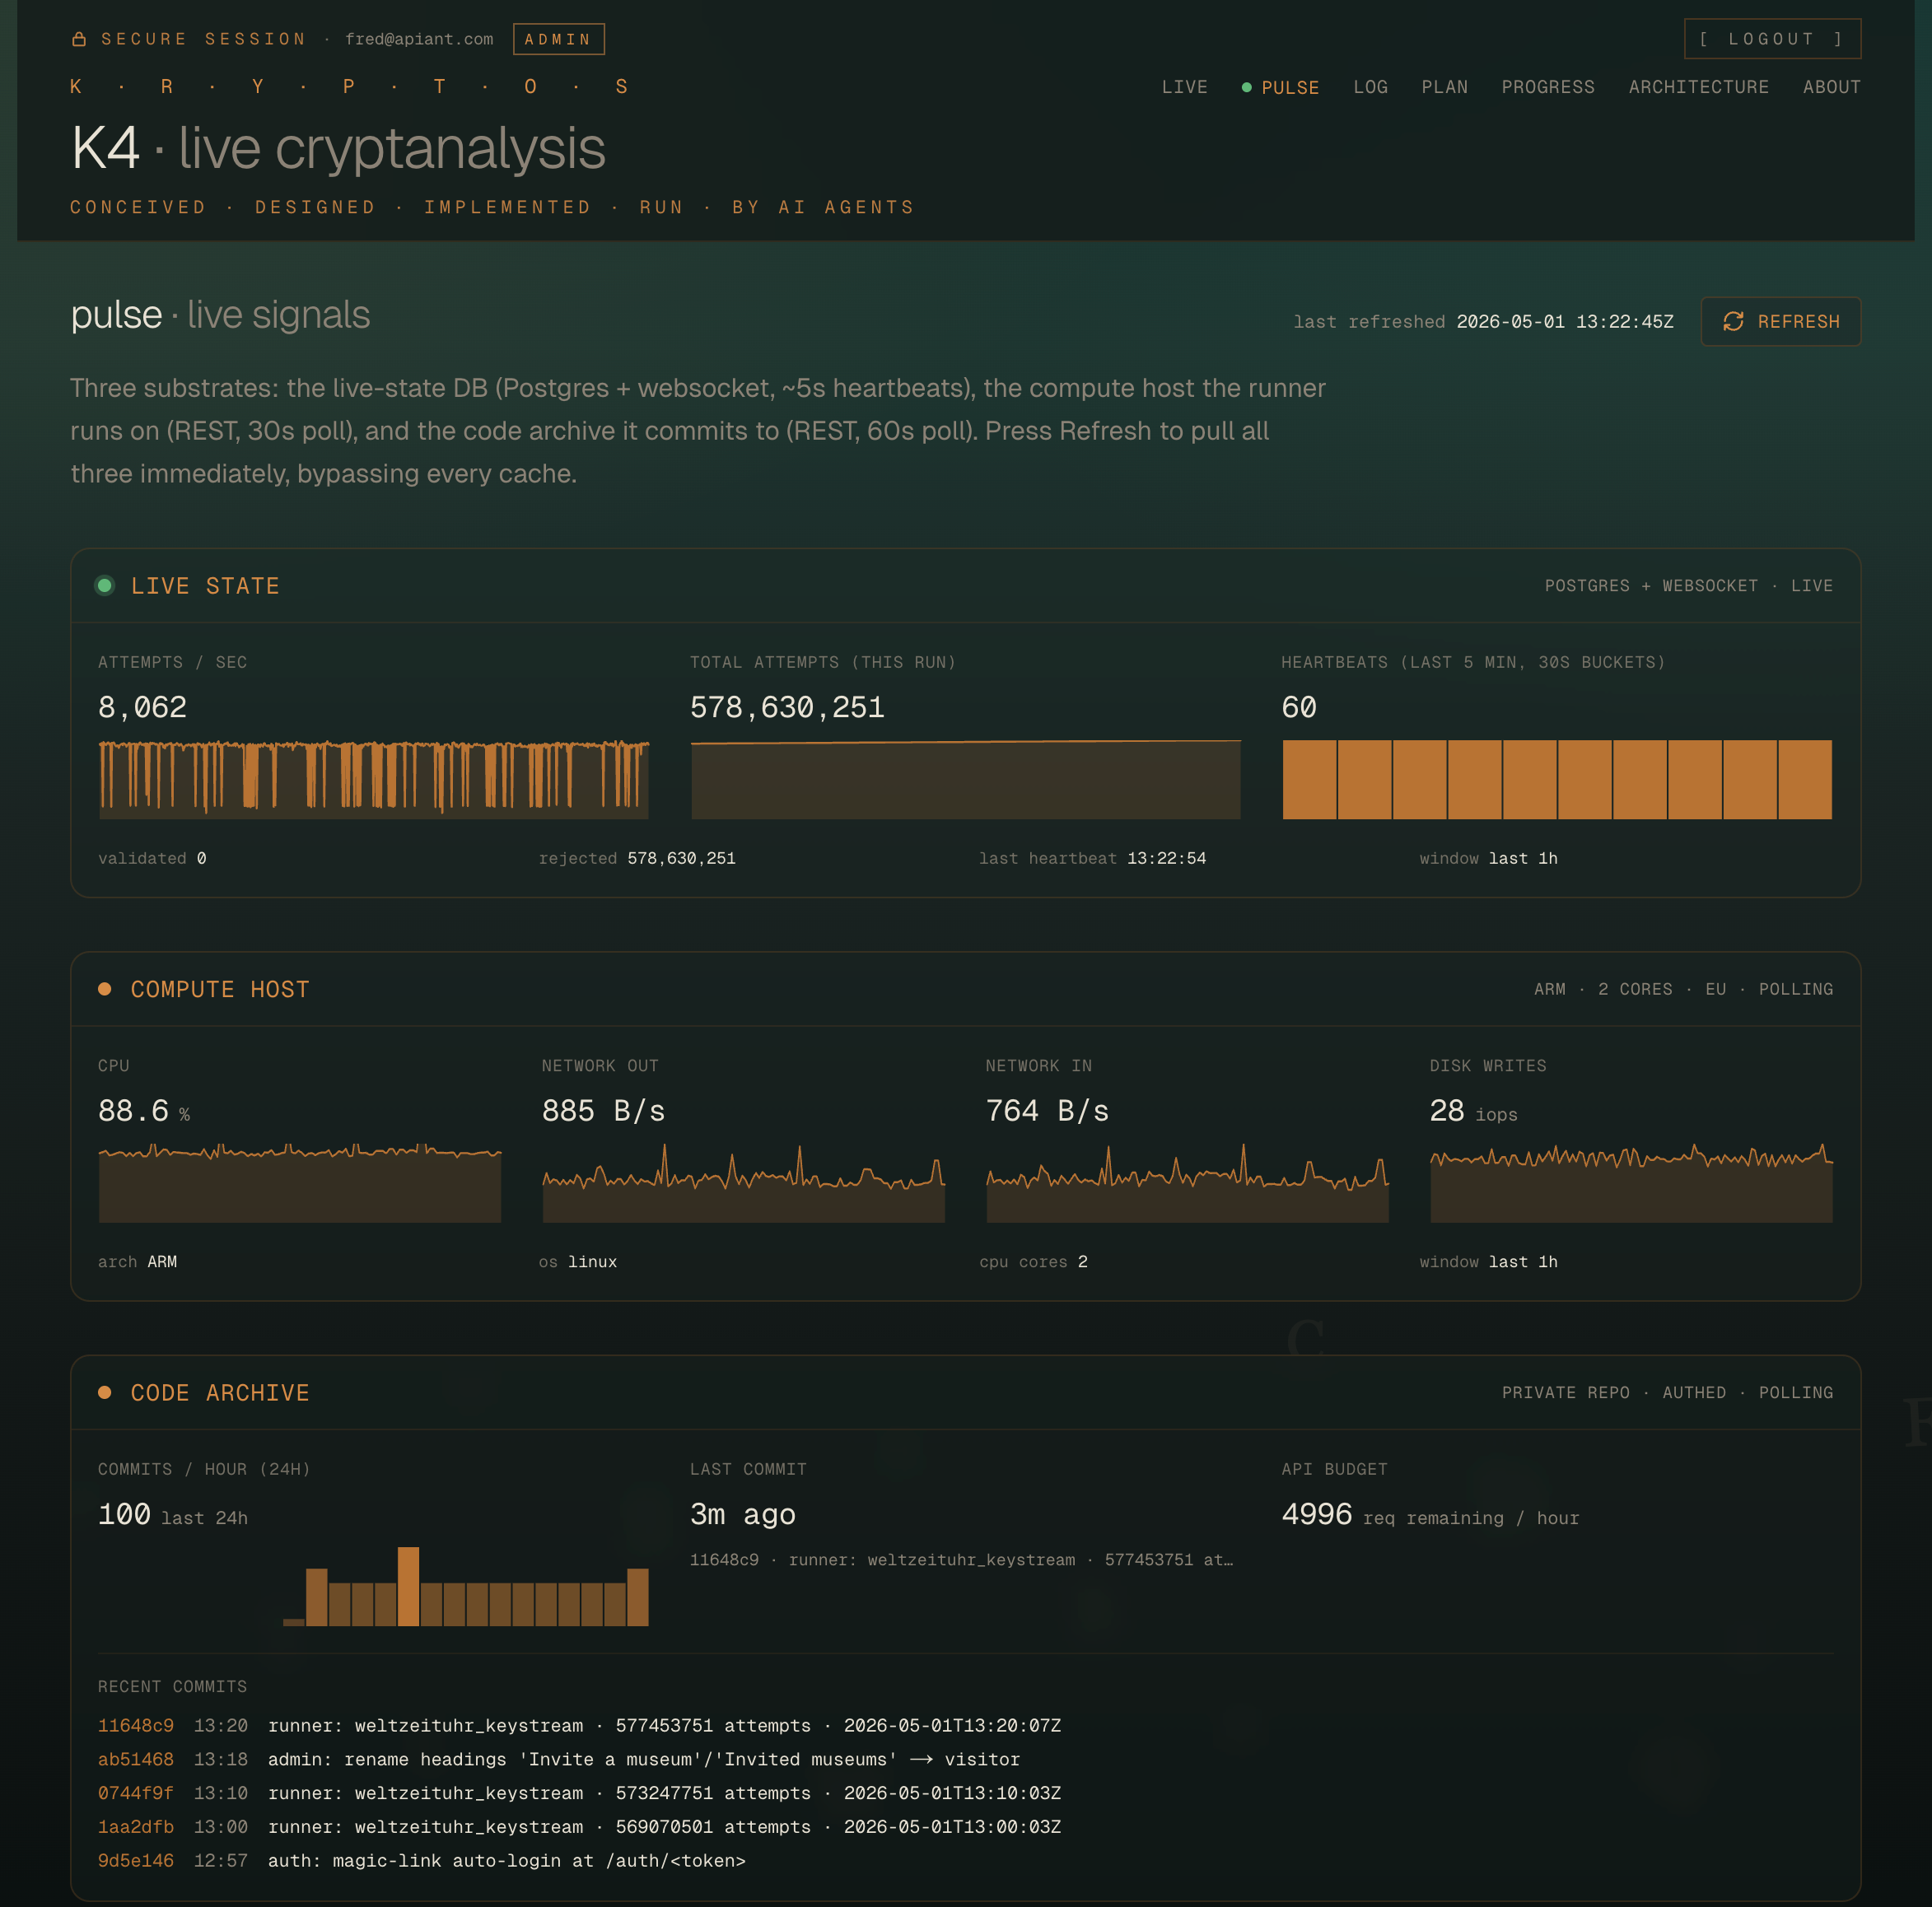Viewport: 1932px width, 1907px height.
Task: Click the Disk Writes sparkline
Action: 1631,1182
